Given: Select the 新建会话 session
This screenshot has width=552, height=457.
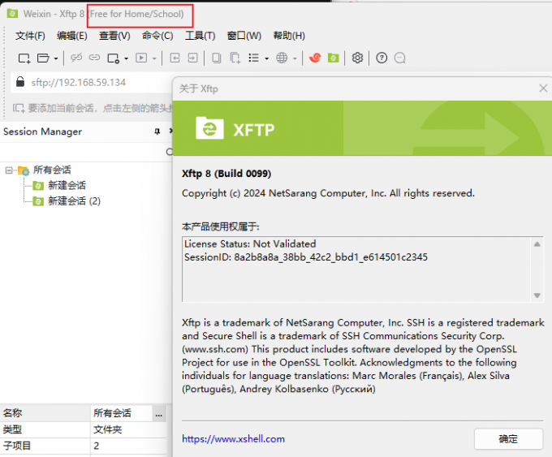Looking at the screenshot, I should pos(67,186).
